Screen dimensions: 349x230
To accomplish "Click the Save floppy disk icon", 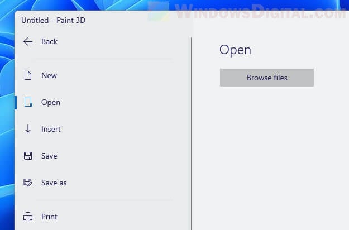I will point(28,156).
